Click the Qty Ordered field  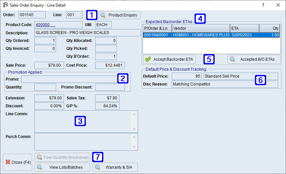[x=45, y=41]
